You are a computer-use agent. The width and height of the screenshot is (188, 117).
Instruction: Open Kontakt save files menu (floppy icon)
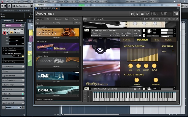click(x=132, y=14)
